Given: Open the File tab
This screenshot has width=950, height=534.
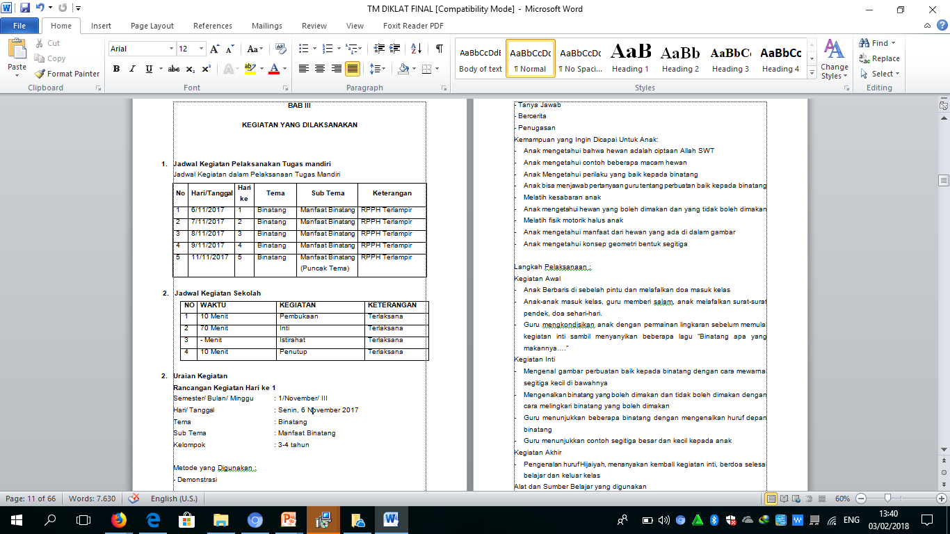Looking at the screenshot, I should click(19, 26).
